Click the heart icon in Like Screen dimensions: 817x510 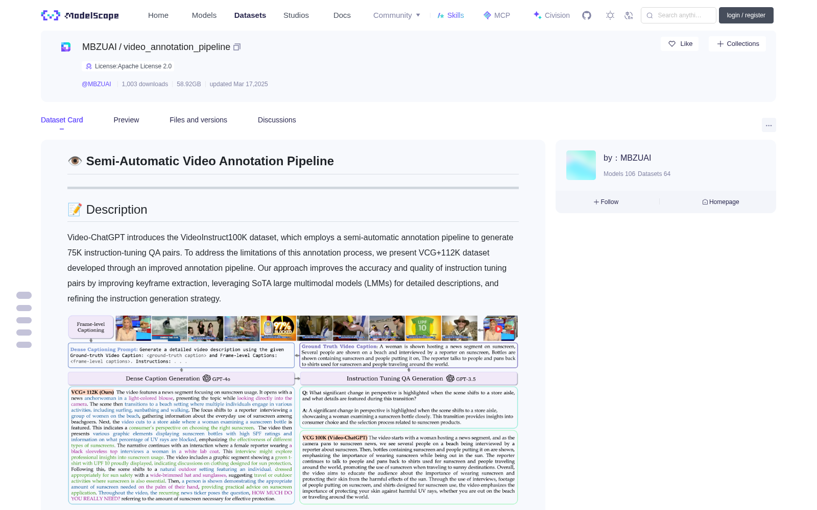(672, 44)
